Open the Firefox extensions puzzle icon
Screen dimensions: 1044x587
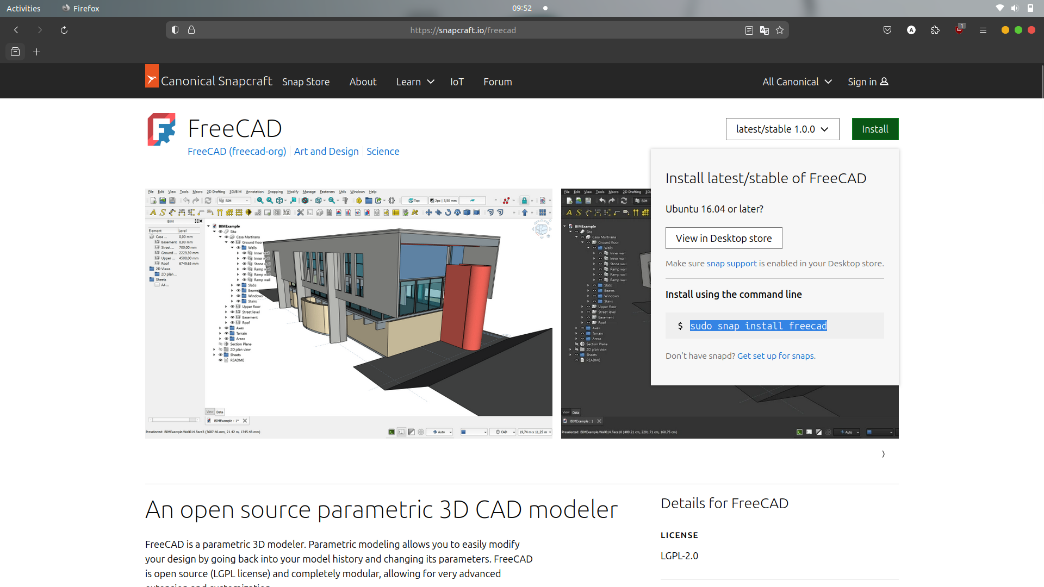tap(935, 30)
